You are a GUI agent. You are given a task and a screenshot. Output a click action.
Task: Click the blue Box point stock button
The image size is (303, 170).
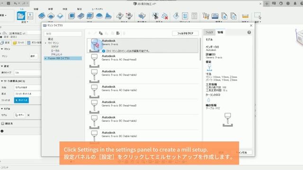pos(21,100)
